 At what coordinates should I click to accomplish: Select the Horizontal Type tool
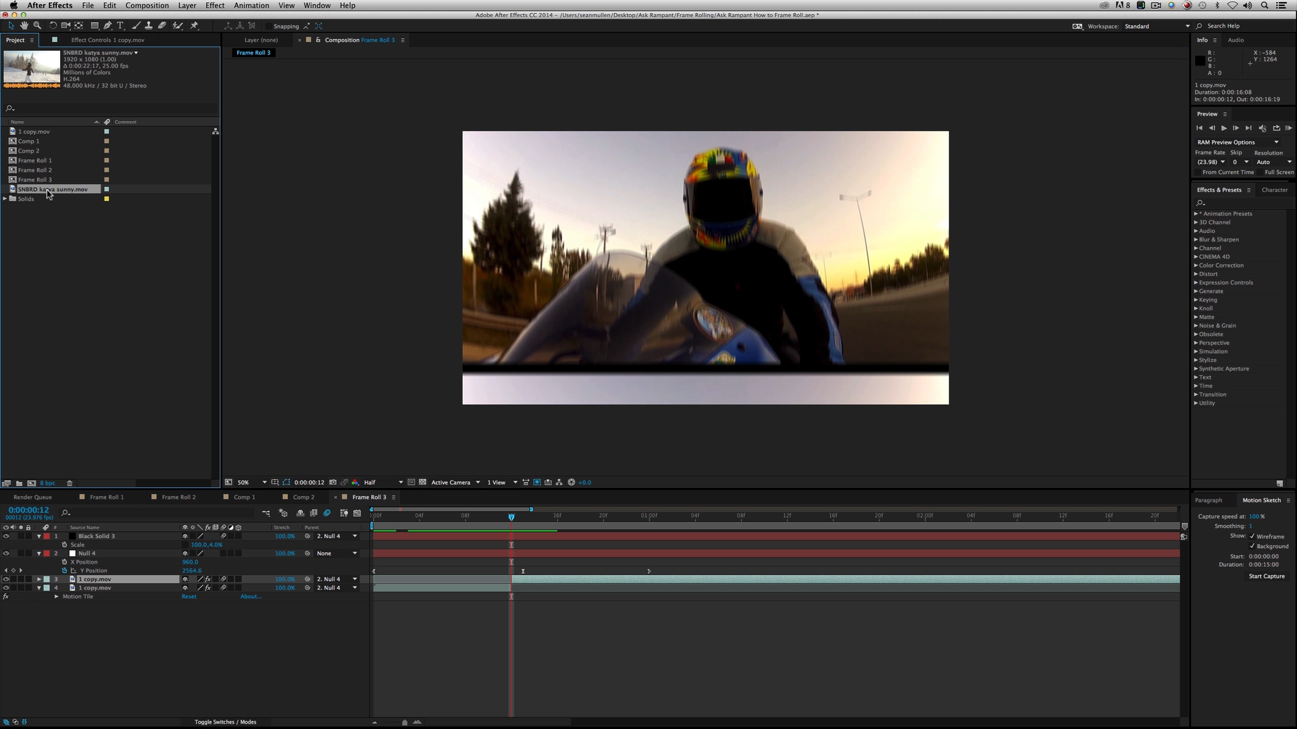click(x=120, y=26)
